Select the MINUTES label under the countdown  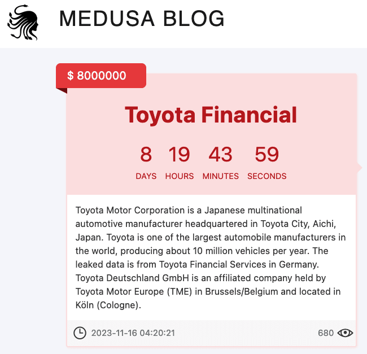[220, 176]
